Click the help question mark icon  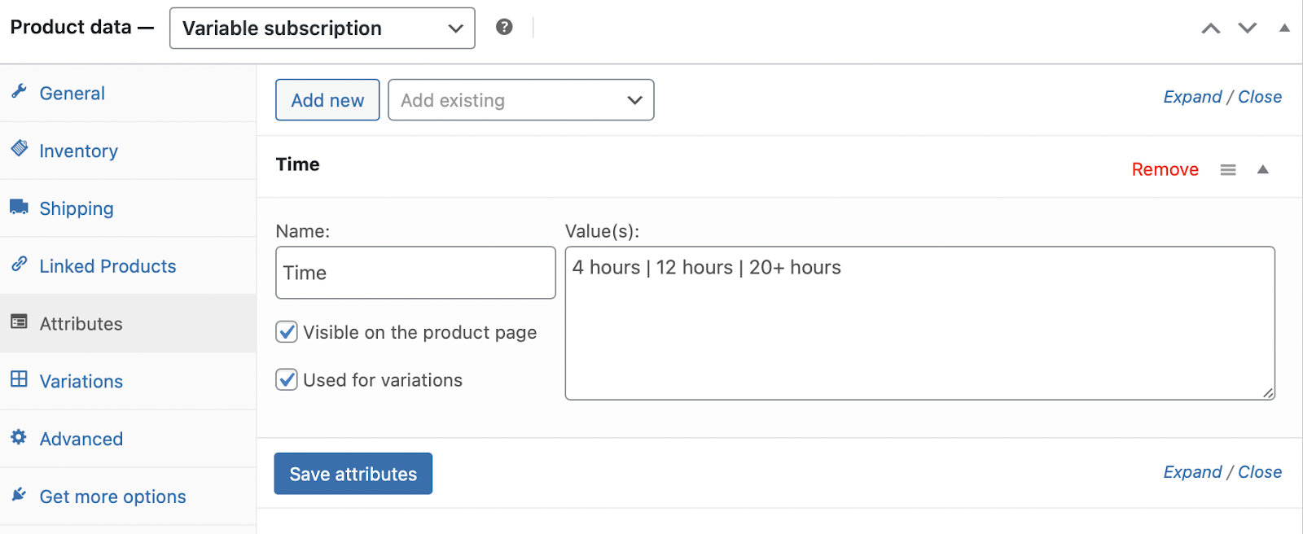[x=504, y=27]
